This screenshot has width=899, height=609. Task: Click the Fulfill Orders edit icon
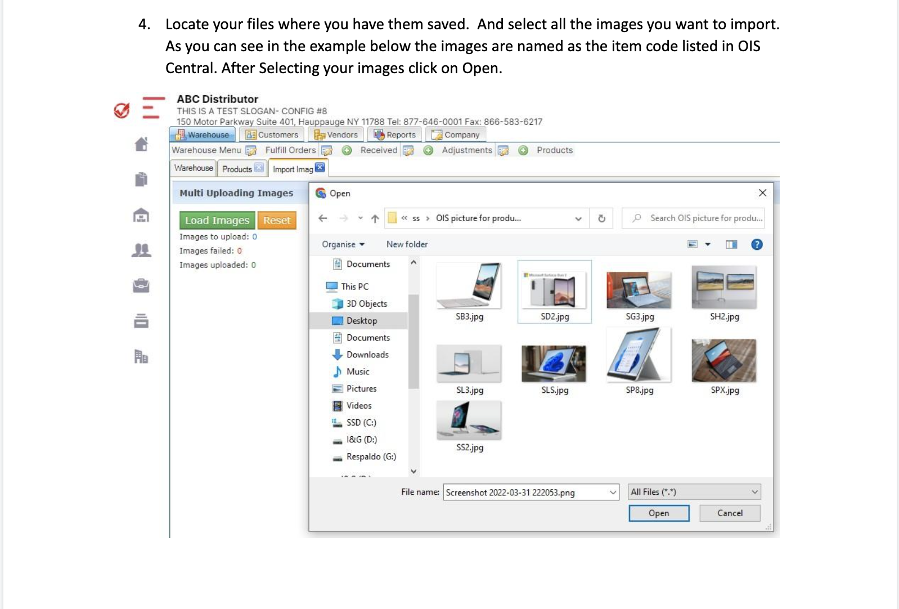tap(326, 150)
